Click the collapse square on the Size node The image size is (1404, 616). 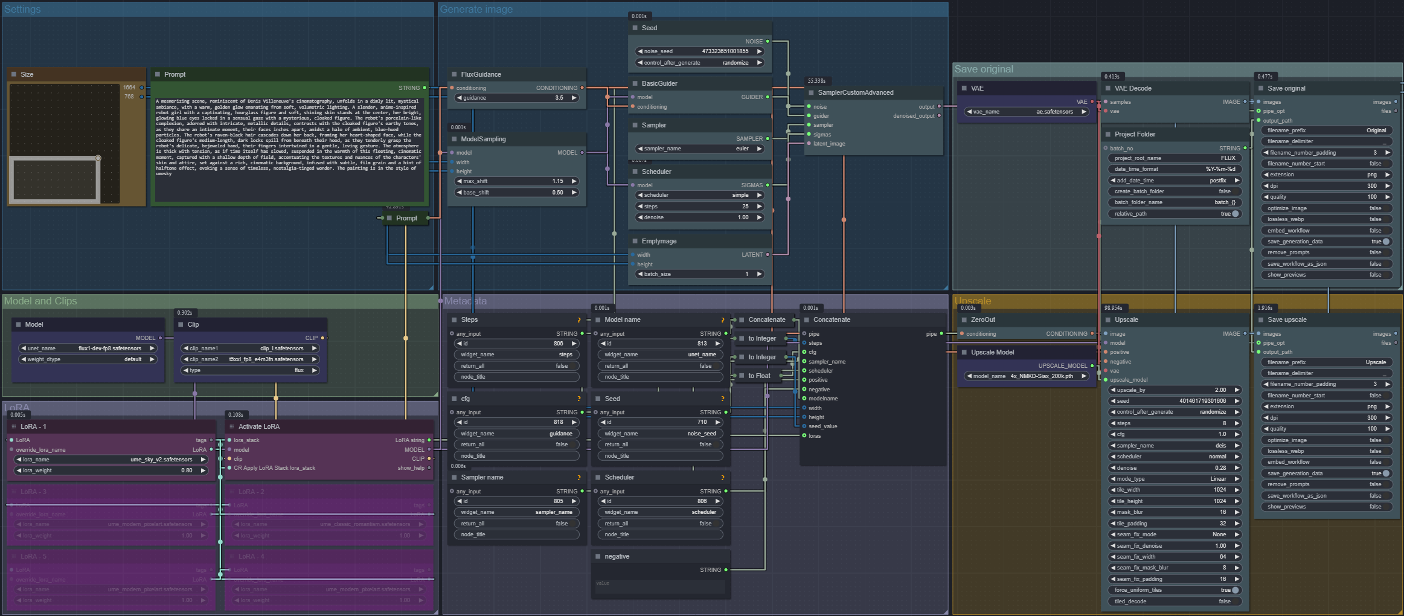[x=14, y=74]
